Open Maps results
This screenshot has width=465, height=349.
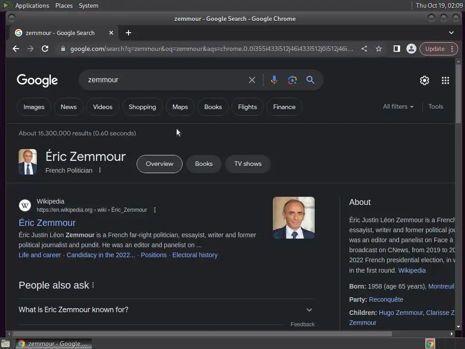[x=180, y=107]
